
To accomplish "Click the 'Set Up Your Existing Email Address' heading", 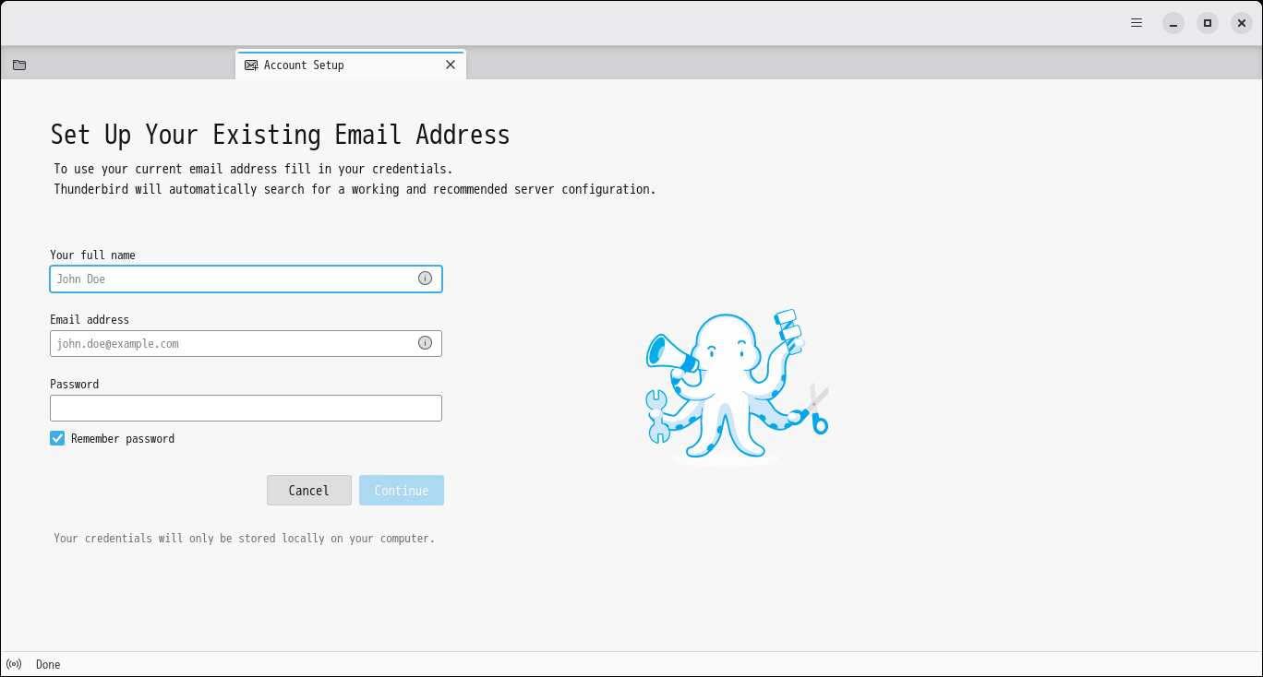I will coord(280,135).
